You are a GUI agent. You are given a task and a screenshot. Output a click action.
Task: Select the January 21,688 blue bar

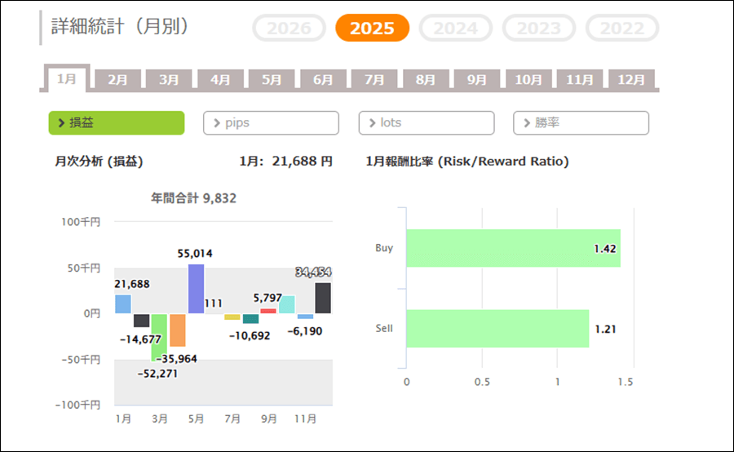(123, 304)
